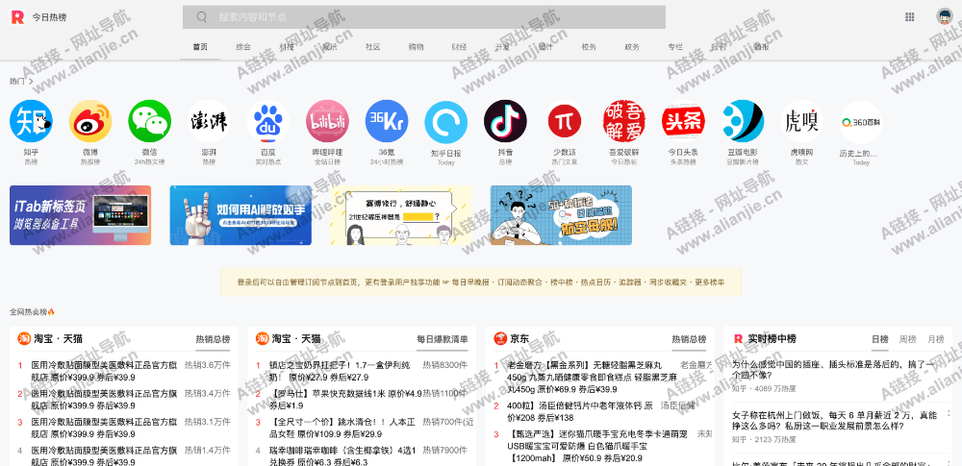Focus the 搜索内容和节点 search field
This screenshot has height=466, width=962.
[x=424, y=17]
